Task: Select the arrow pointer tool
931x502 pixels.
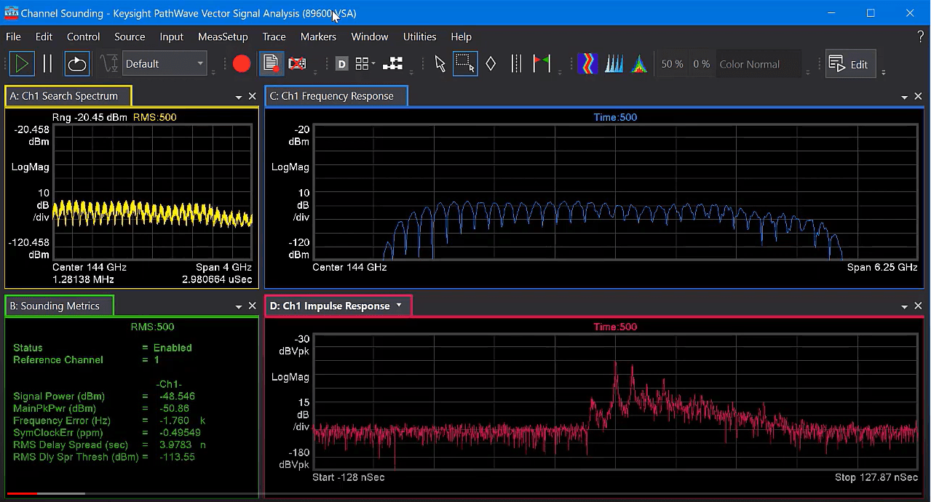Action: (x=440, y=63)
